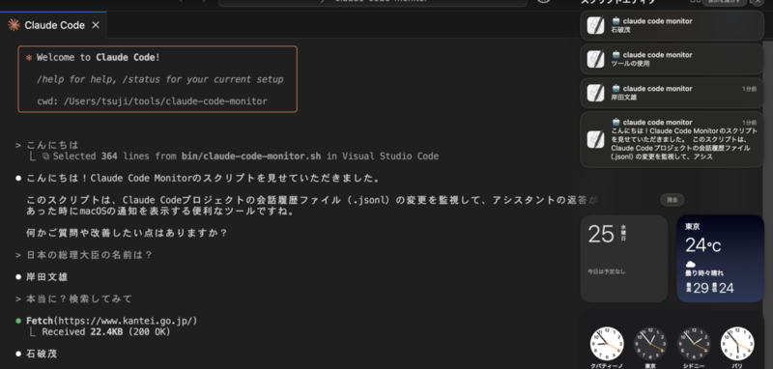Image resolution: width=773 pixels, height=369 pixels.
Task: Click the 消去 button to clear notifications
Action: tap(673, 200)
